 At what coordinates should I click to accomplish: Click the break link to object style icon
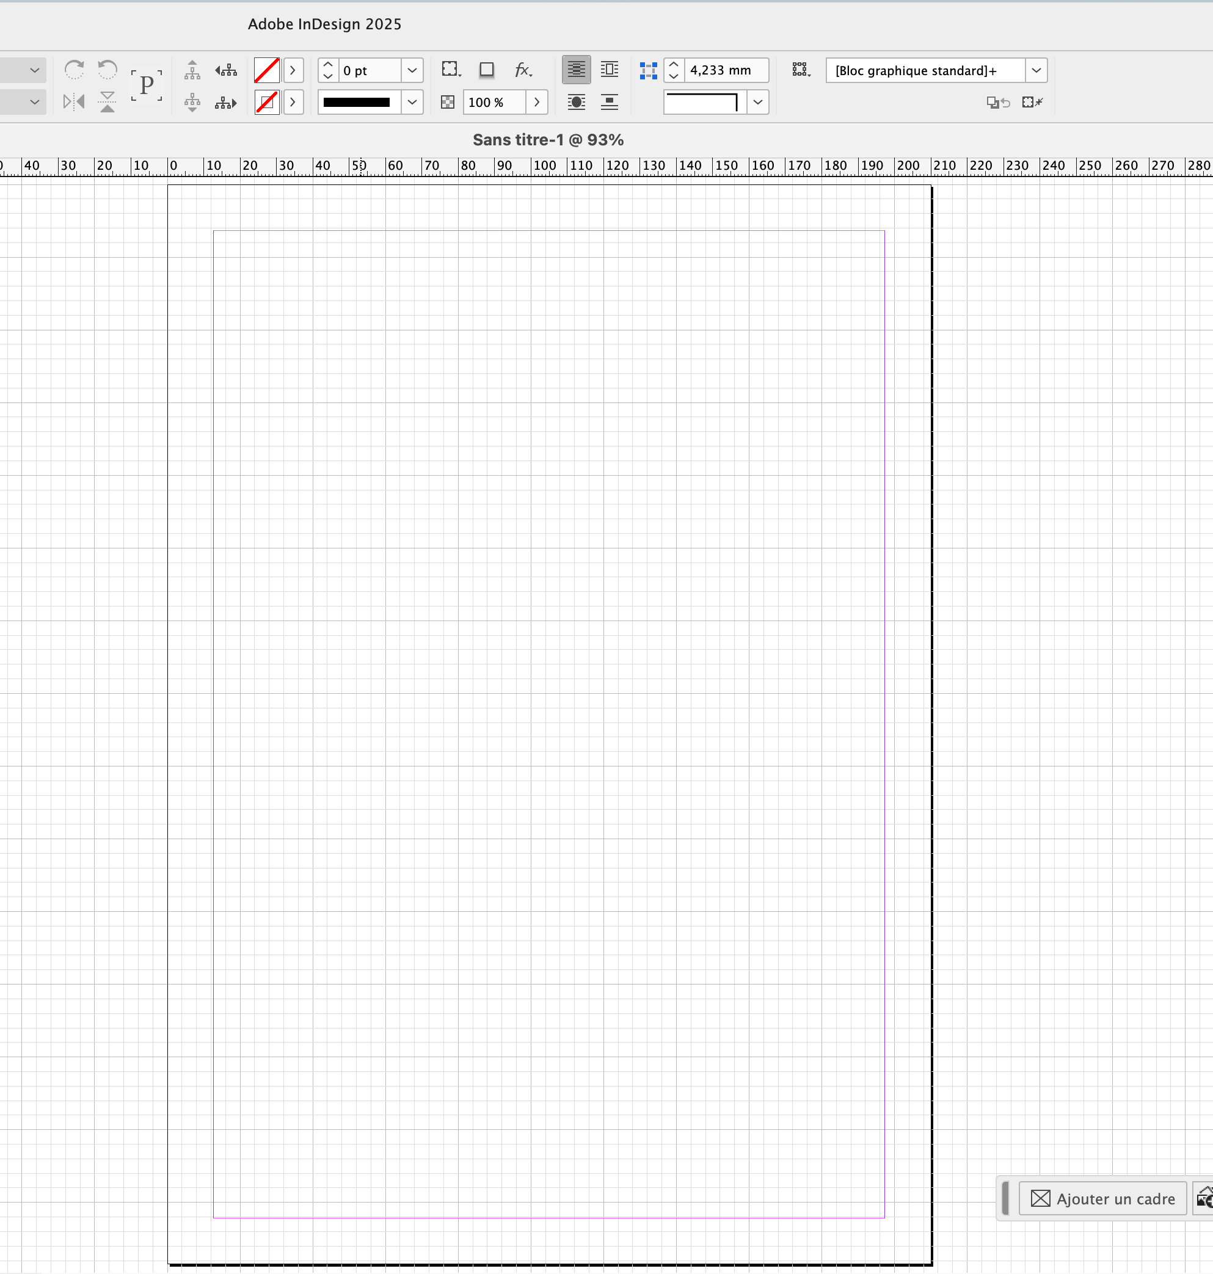(1032, 102)
